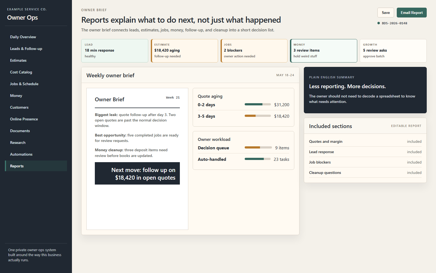Click the $18,420 value in Quote aging
Screen dimensions: 436x273
pos(281,116)
